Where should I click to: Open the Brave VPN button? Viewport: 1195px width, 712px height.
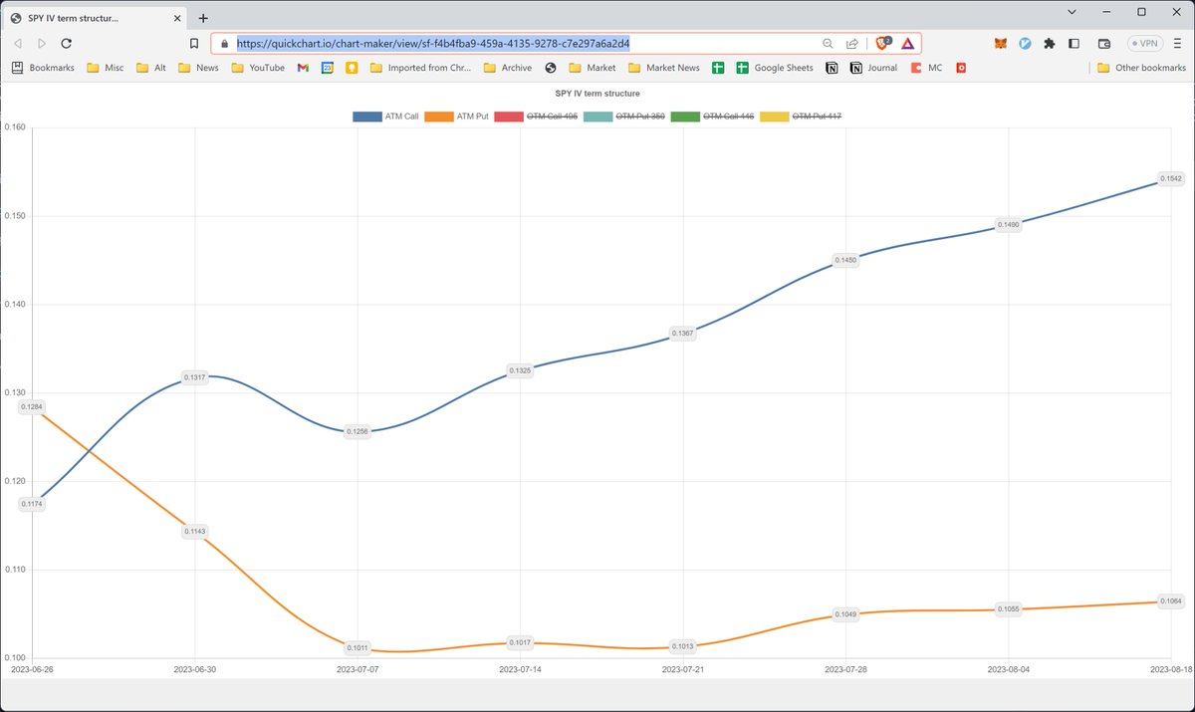(1144, 44)
